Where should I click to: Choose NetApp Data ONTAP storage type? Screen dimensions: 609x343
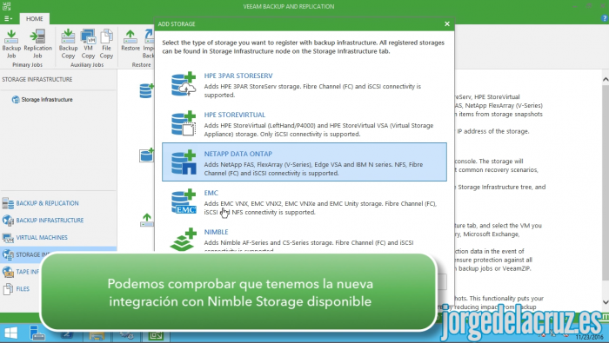click(x=304, y=162)
